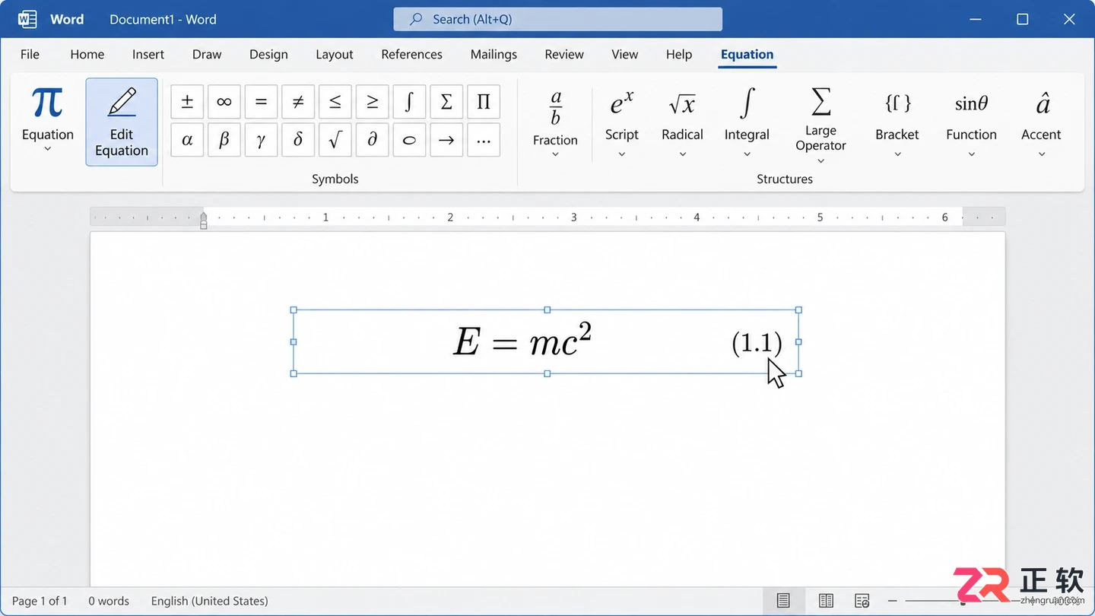The height and width of the screenshot is (616, 1095).
Task: Click the Page 1 of 1 indicator
Action: click(x=40, y=601)
